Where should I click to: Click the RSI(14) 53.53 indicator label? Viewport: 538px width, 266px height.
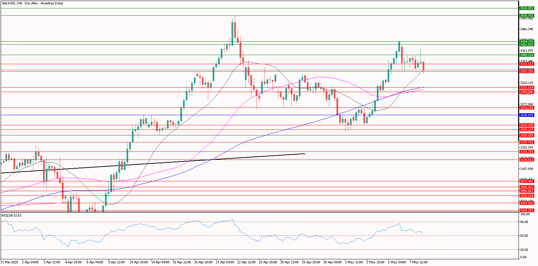point(11,215)
